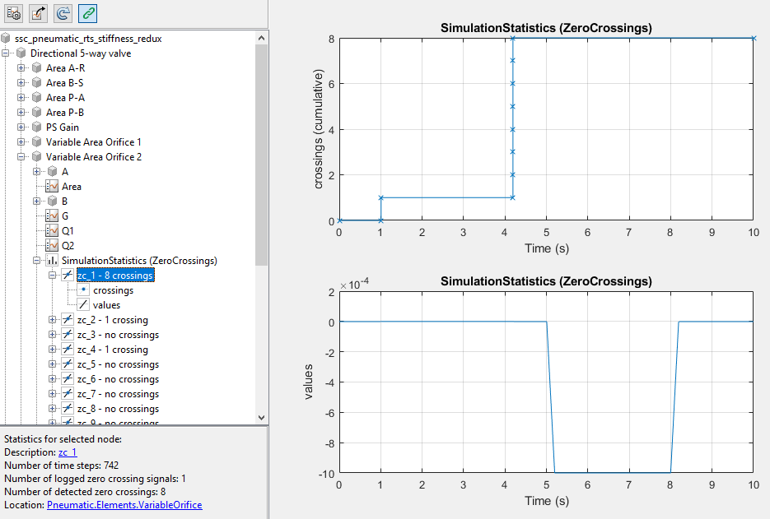Screen dimensions: 770x519
Task: Click the PS Gain cube icon
Action: click(x=37, y=127)
